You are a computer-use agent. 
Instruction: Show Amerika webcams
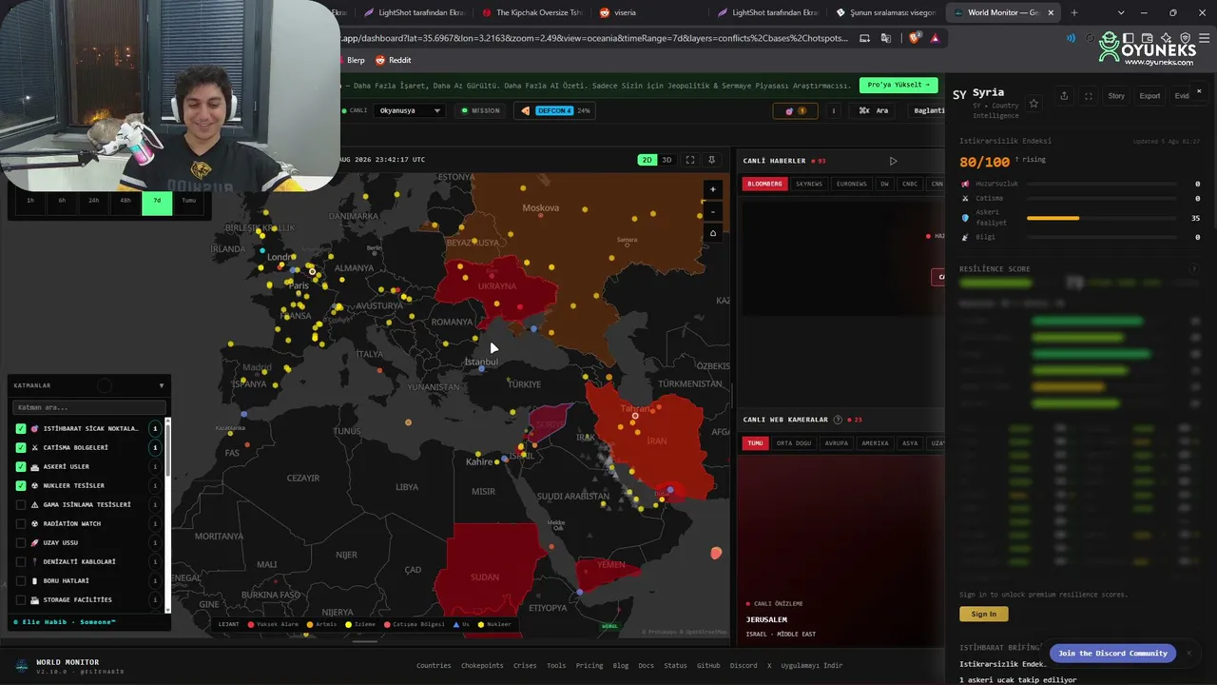click(x=875, y=443)
